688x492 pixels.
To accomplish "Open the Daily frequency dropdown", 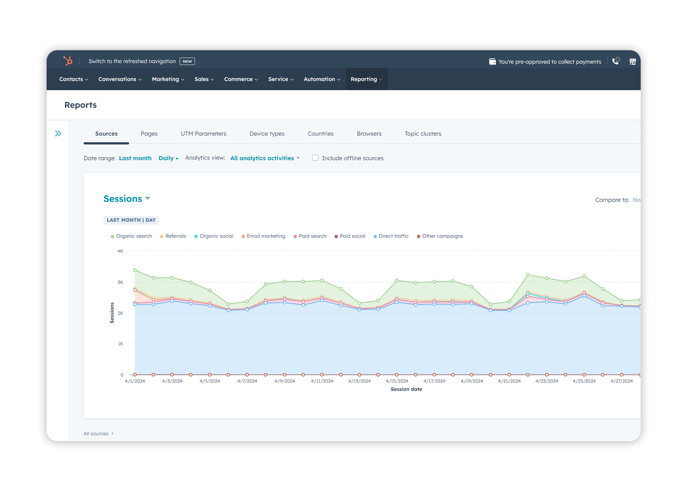I will point(168,158).
